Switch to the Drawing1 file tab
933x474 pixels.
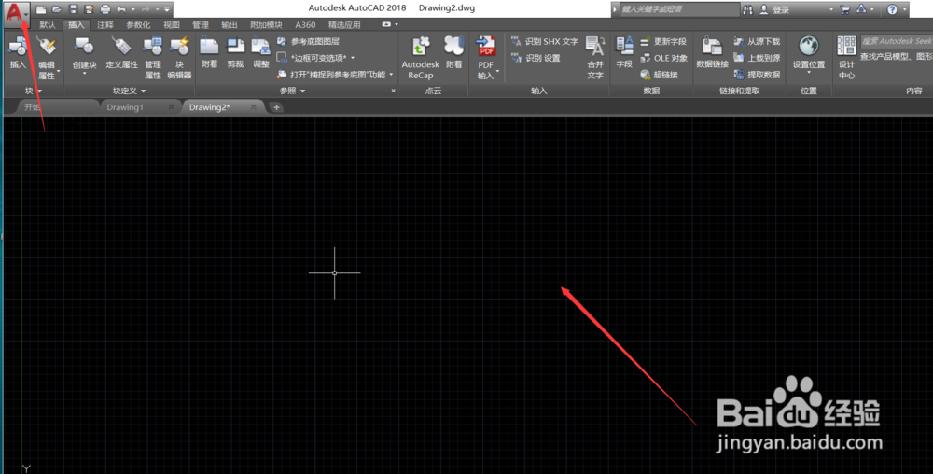139,107
